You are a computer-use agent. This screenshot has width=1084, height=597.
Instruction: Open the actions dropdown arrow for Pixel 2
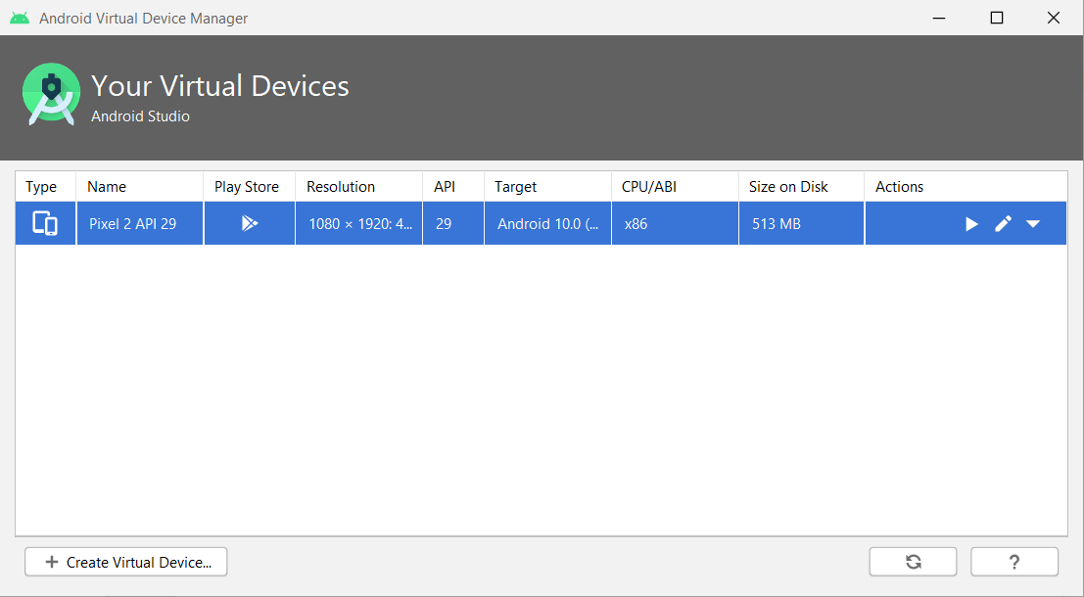coord(1033,224)
